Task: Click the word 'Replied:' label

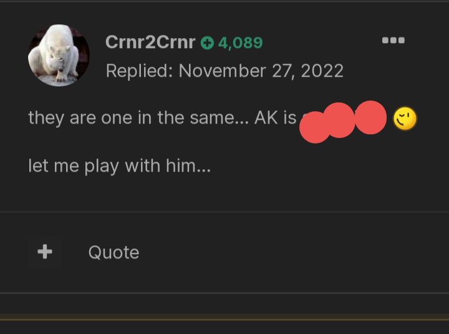Action: [x=140, y=71]
